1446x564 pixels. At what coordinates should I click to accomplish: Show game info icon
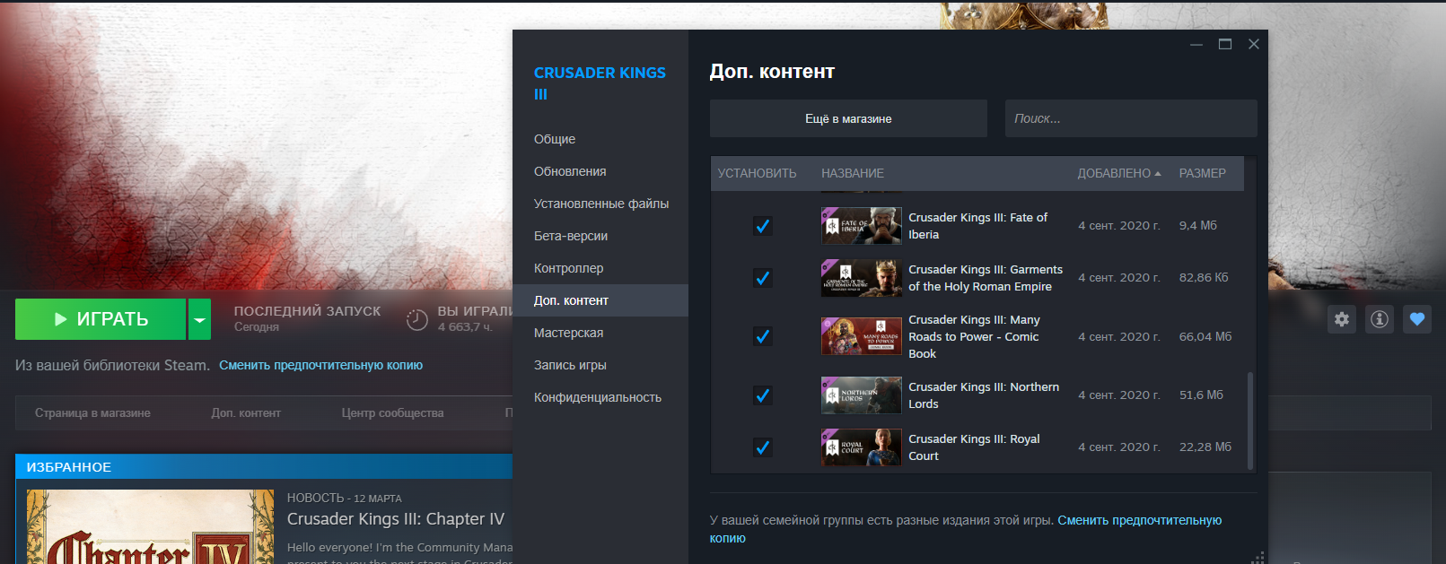point(1380,319)
